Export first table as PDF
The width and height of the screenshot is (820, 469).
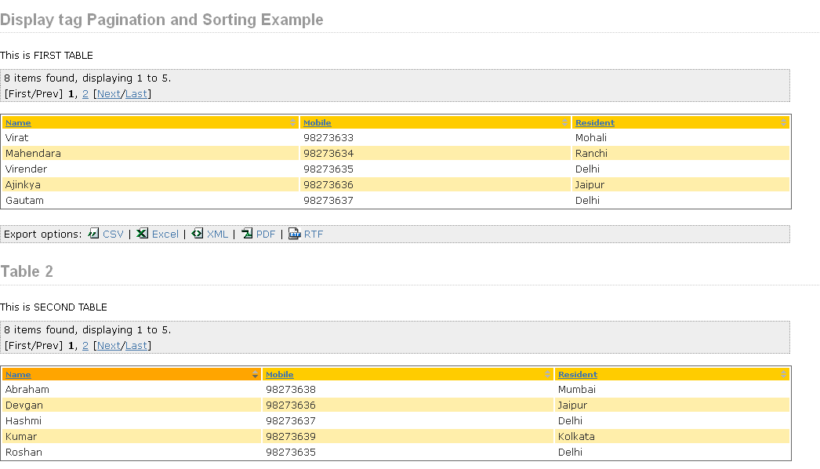266,234
